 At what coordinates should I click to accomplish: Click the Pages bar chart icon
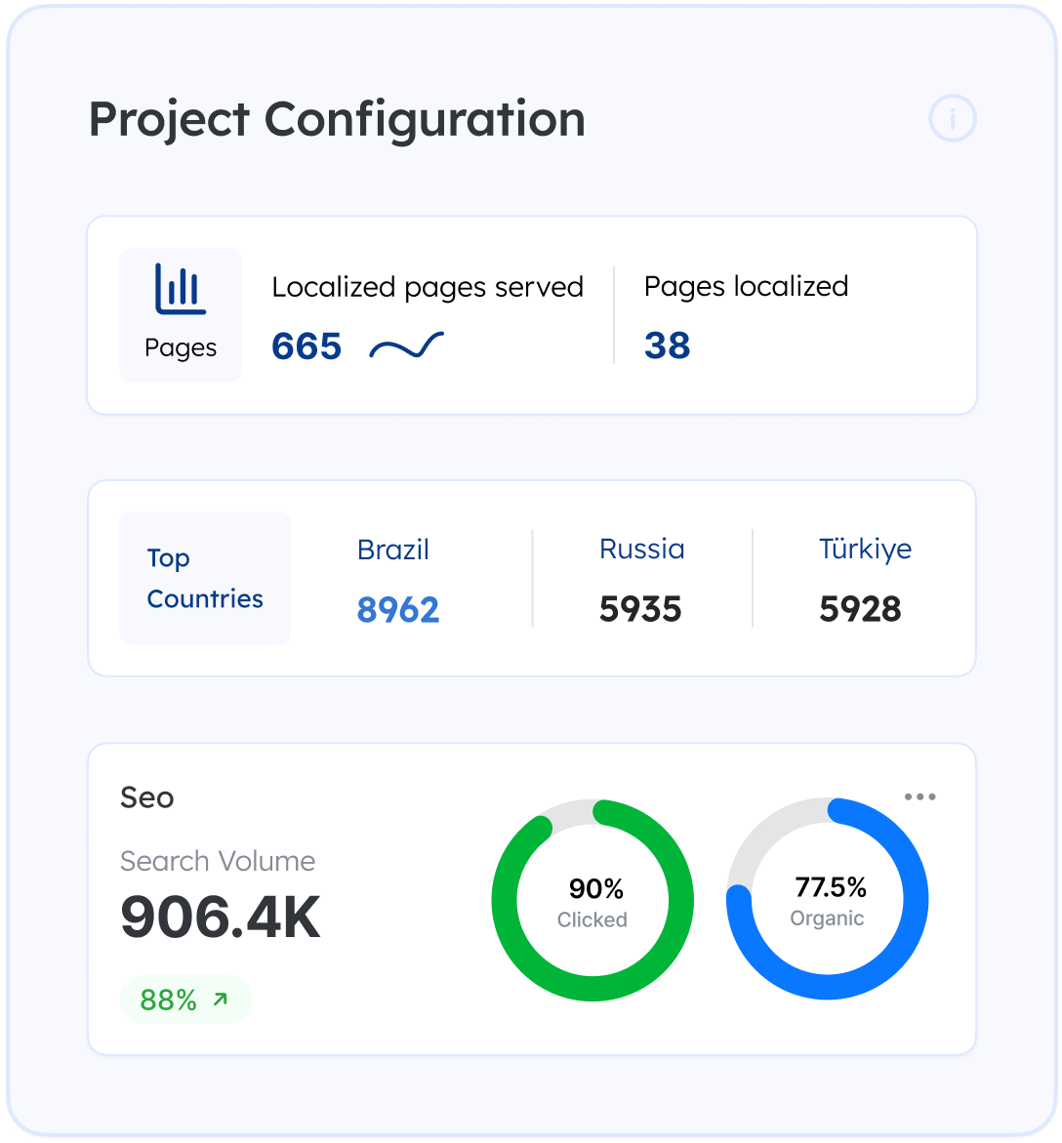(181, 290)
